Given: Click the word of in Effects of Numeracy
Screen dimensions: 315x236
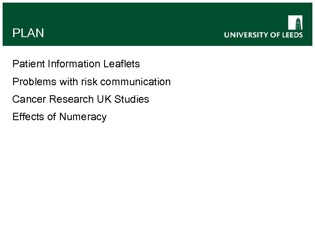Looking at the screenshot, I should (x=52, y=117).
